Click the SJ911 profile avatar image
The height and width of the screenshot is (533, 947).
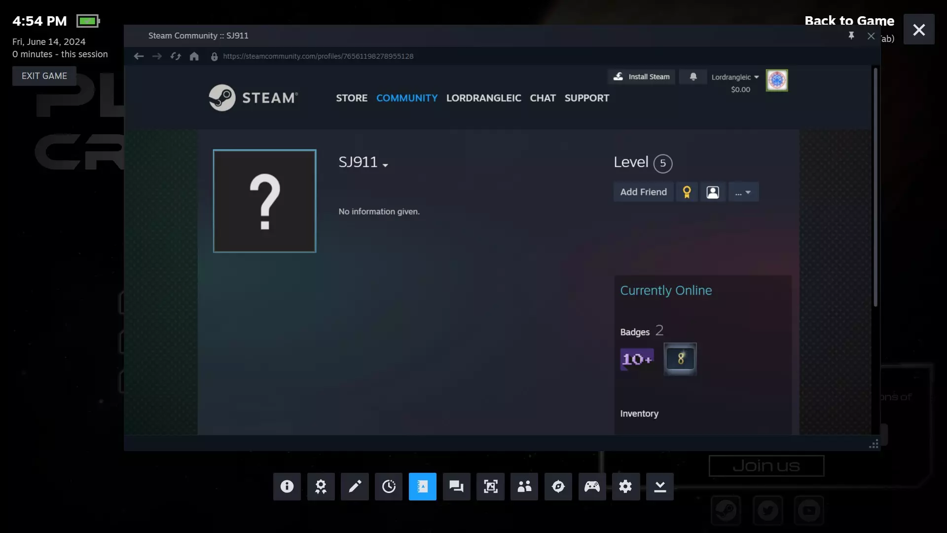[x=264, y=201]
